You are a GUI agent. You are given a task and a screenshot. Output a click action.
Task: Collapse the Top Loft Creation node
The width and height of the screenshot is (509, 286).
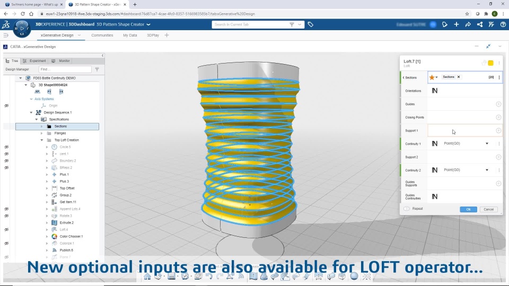click(41, 140)
